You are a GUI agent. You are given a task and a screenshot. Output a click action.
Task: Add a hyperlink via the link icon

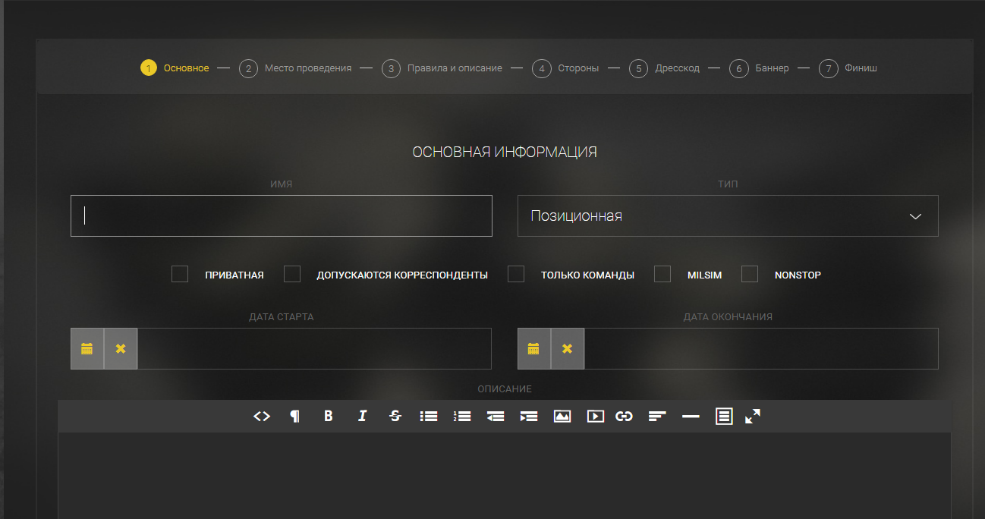(624, 416)
